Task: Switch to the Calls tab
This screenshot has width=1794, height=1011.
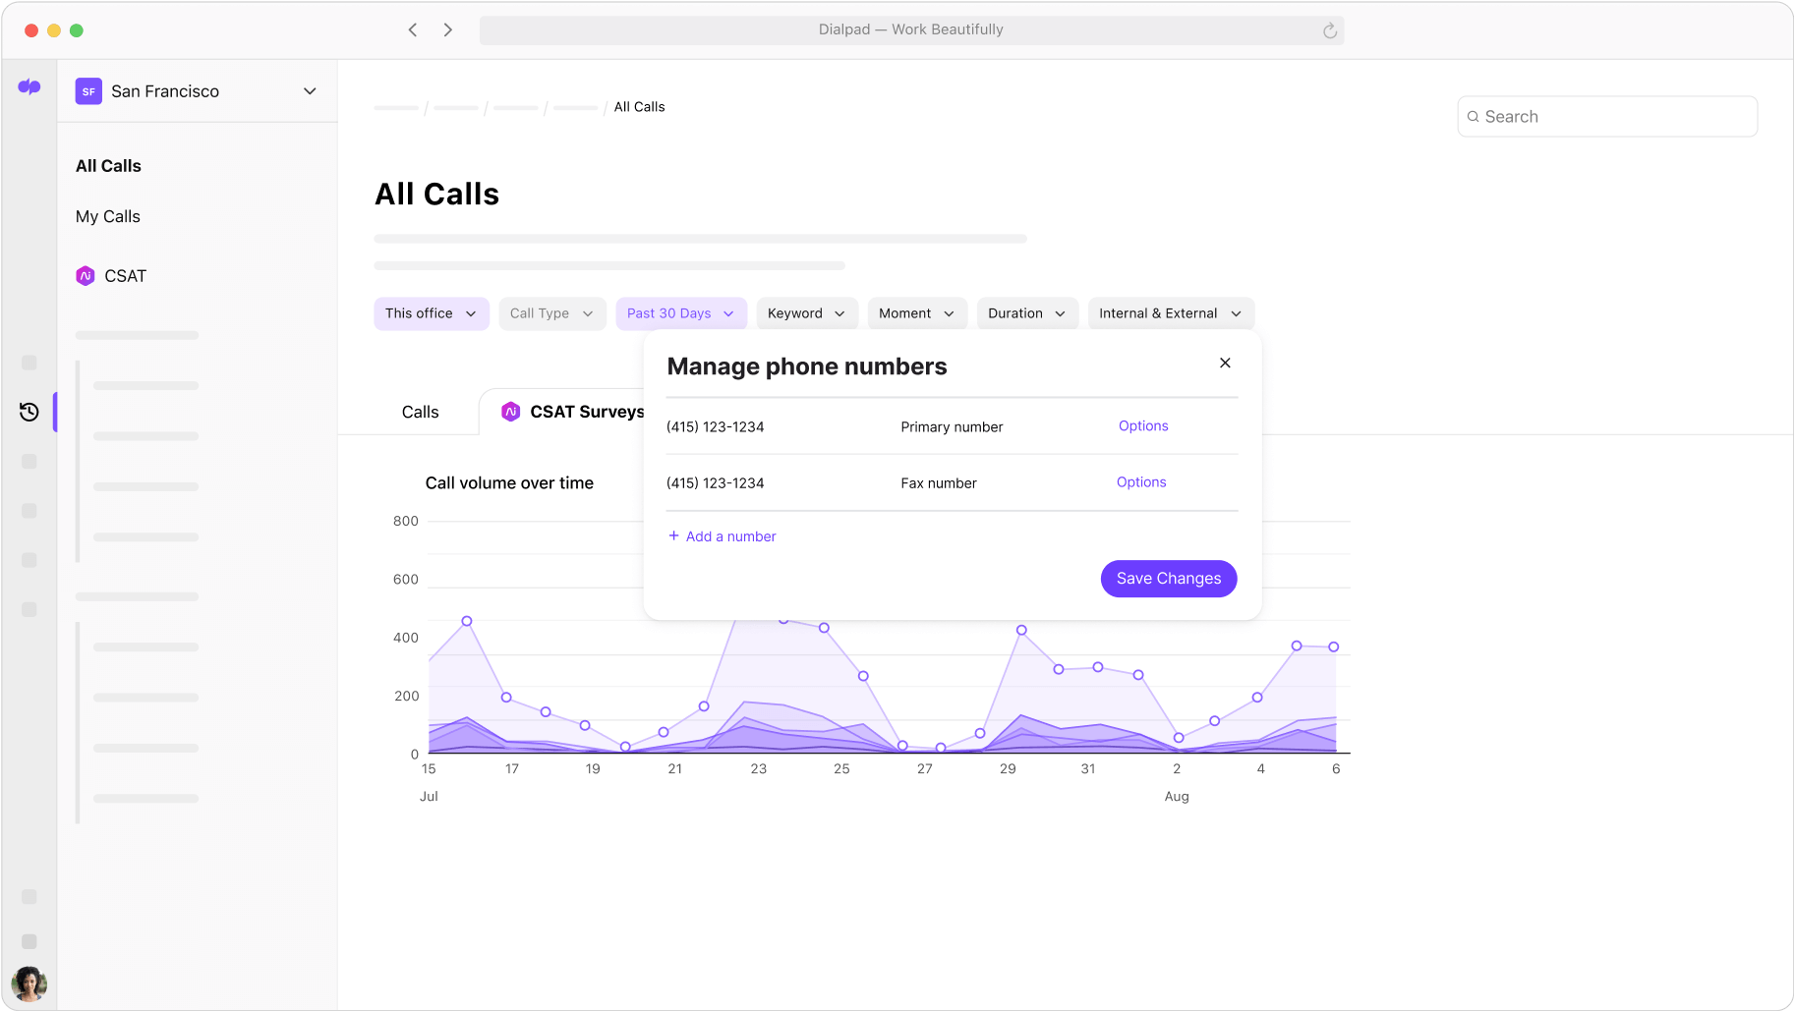Action: coord(420,412)
